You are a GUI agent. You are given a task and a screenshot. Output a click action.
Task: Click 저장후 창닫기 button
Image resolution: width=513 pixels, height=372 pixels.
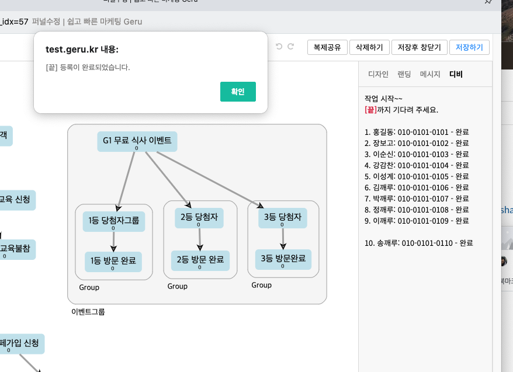pos(420,47)
